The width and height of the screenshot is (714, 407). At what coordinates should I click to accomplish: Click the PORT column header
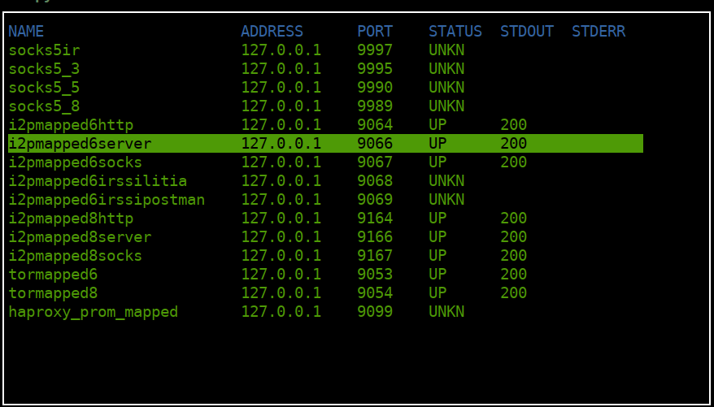(x=375, y=32)
